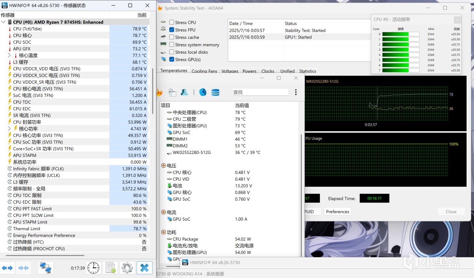This screenshot has height=278, width=474.
Task: Click the blue X close-sensors icon
Action: tap(144, 268)
